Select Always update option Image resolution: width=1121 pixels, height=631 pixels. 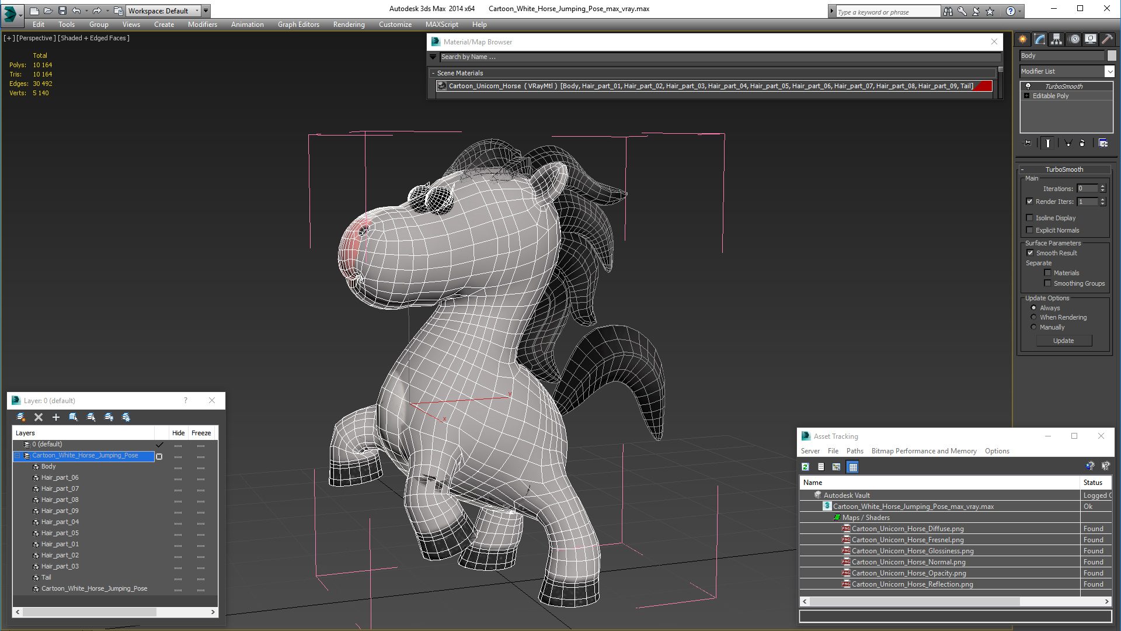click(1034, 308)
